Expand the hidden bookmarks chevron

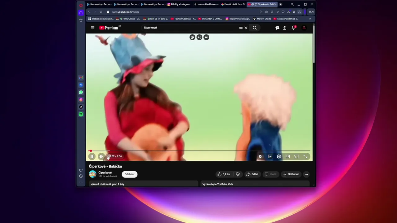click(310, 19)
